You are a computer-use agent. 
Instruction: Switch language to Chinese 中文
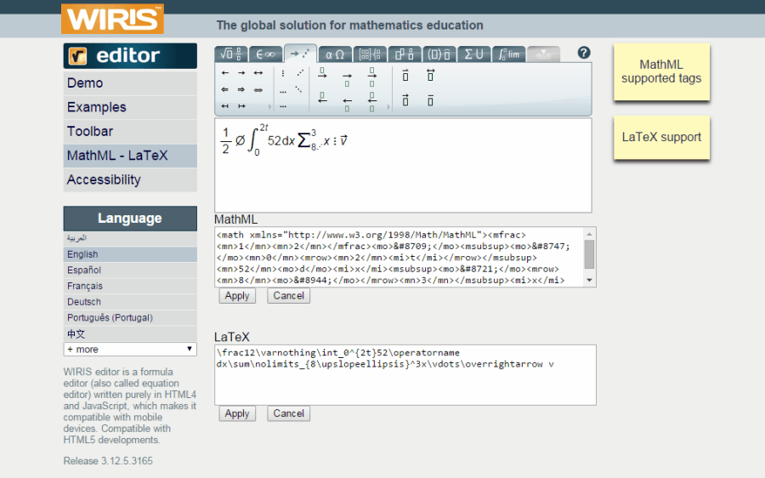coord(130,334)
